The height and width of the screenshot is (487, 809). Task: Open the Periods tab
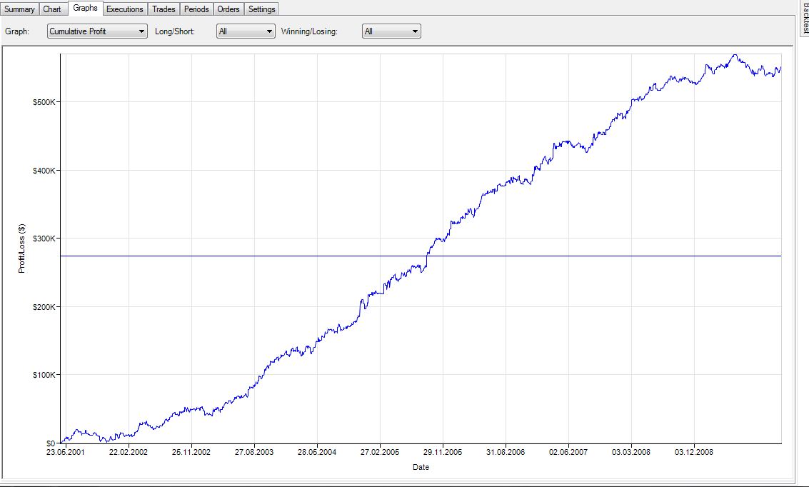(196, 9)
